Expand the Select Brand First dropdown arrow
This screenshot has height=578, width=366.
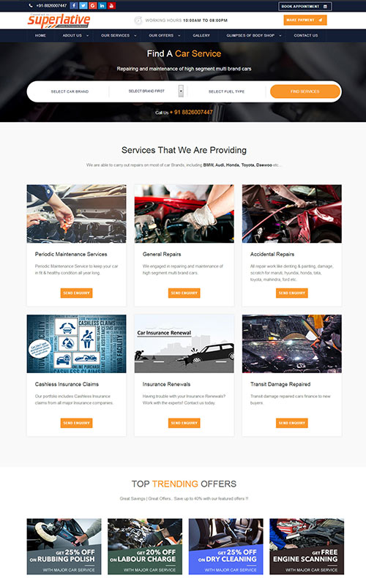tap(181, 91)
